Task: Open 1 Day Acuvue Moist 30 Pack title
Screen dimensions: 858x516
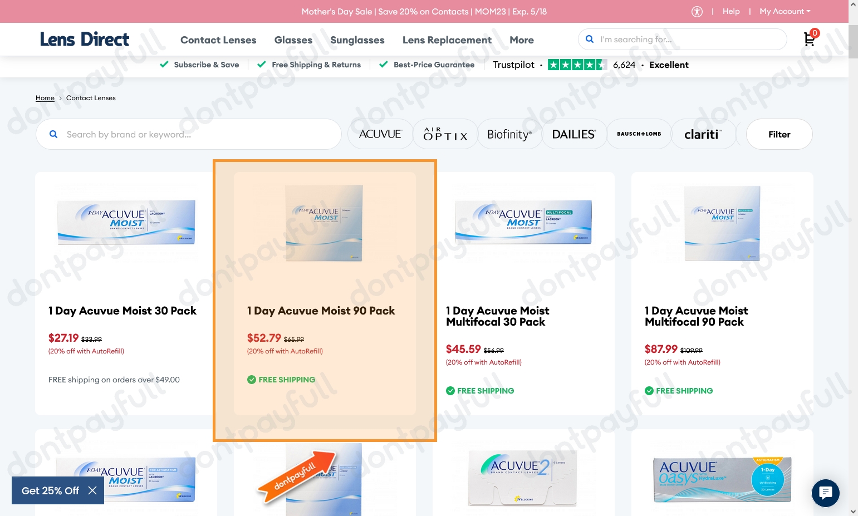Action: pyautogui.click(x=122, y=311)
